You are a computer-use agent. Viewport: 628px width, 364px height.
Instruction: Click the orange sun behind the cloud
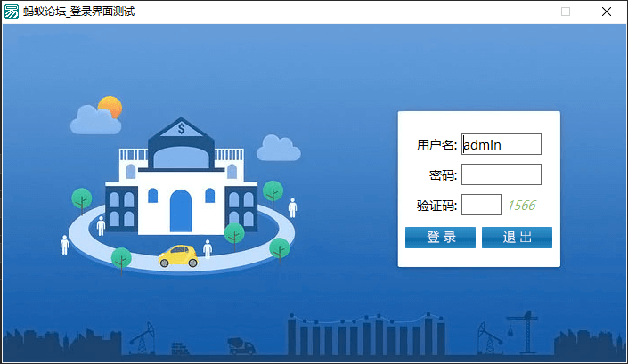coord(110,106)
